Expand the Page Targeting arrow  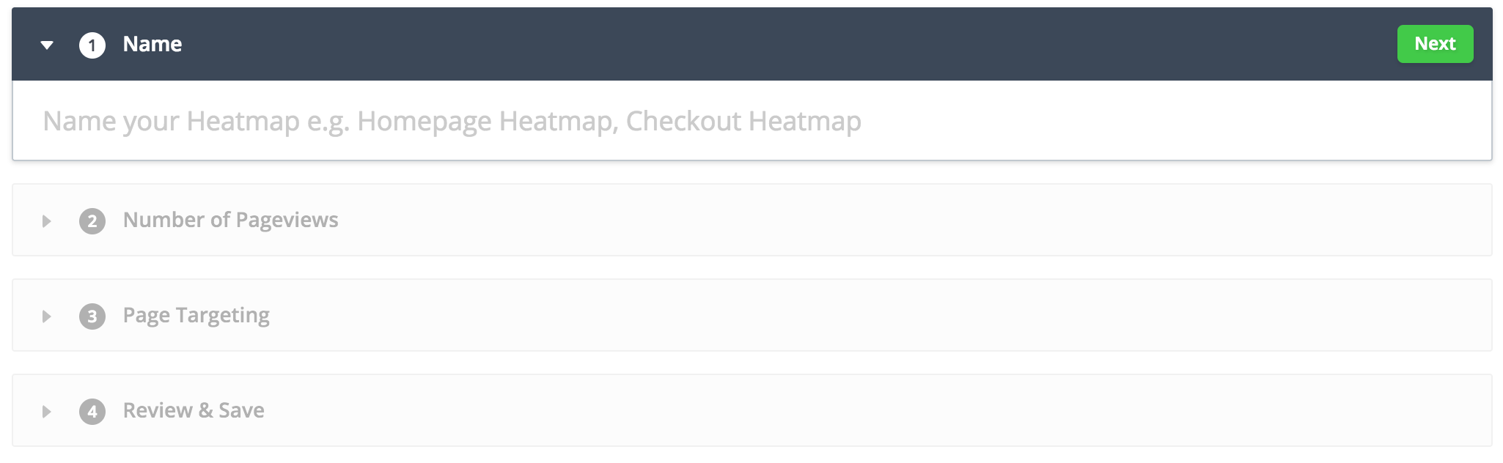coord(46,316)
